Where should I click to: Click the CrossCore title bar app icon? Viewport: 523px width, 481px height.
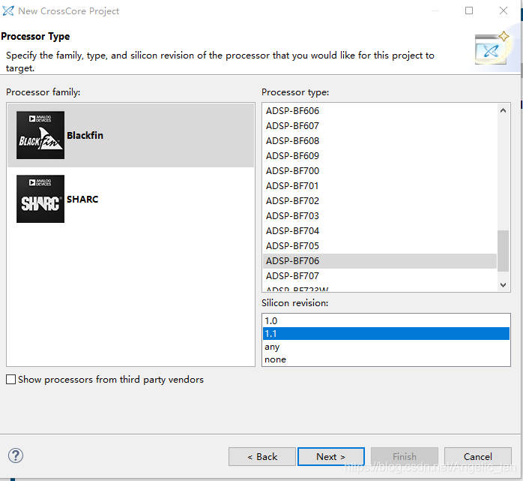(8, 11)
